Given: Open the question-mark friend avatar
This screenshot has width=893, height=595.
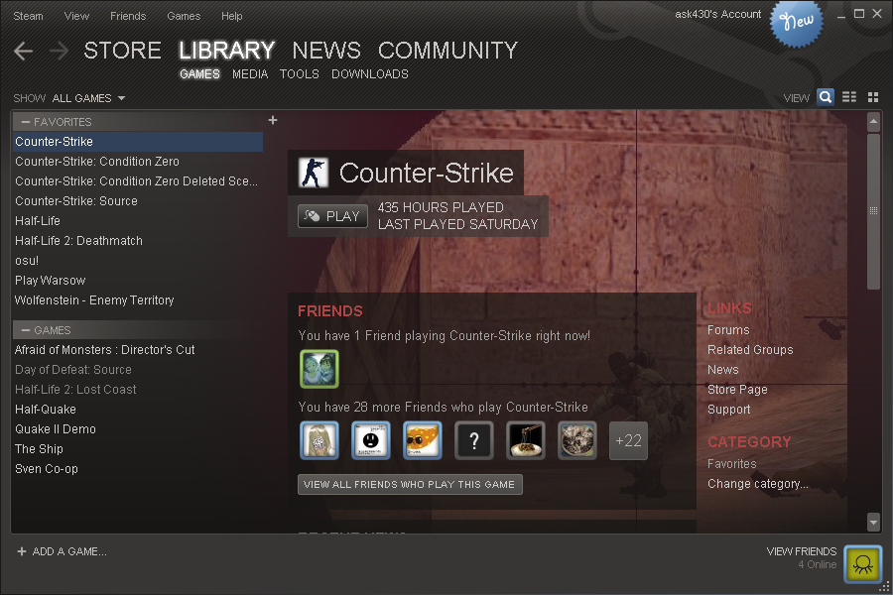Looking at the screenshot, I should pos(474,440).
